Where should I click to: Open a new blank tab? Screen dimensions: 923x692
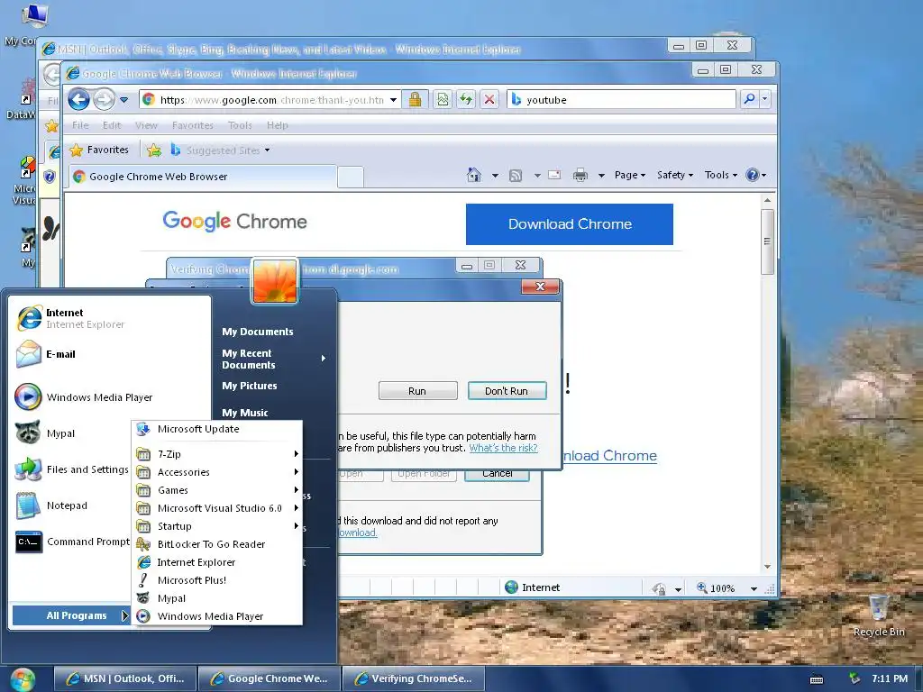click(351, 178)
